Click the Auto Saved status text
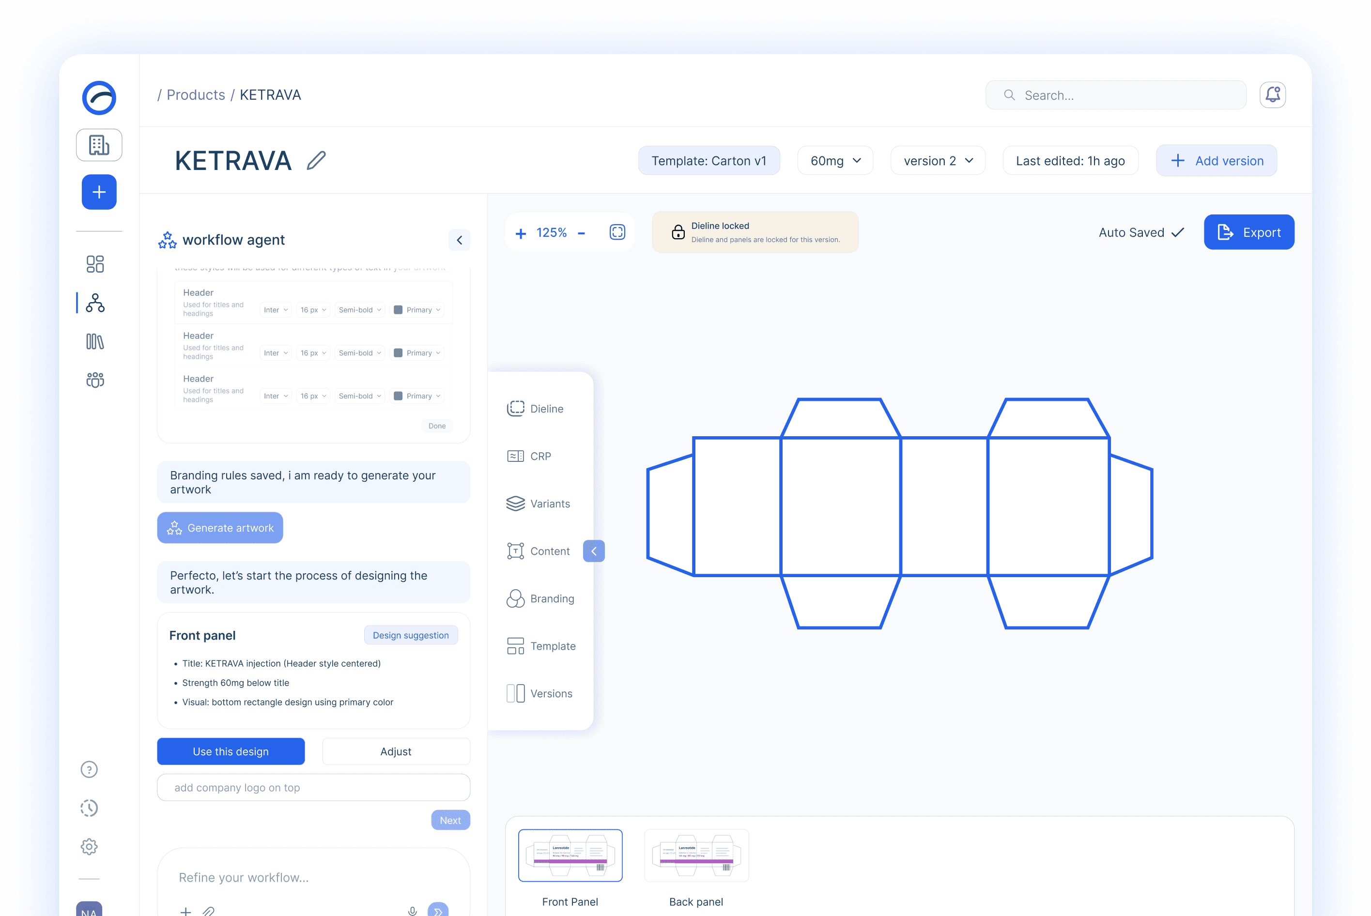This screenshot has width=1371, height=916. click(1131, 232)
